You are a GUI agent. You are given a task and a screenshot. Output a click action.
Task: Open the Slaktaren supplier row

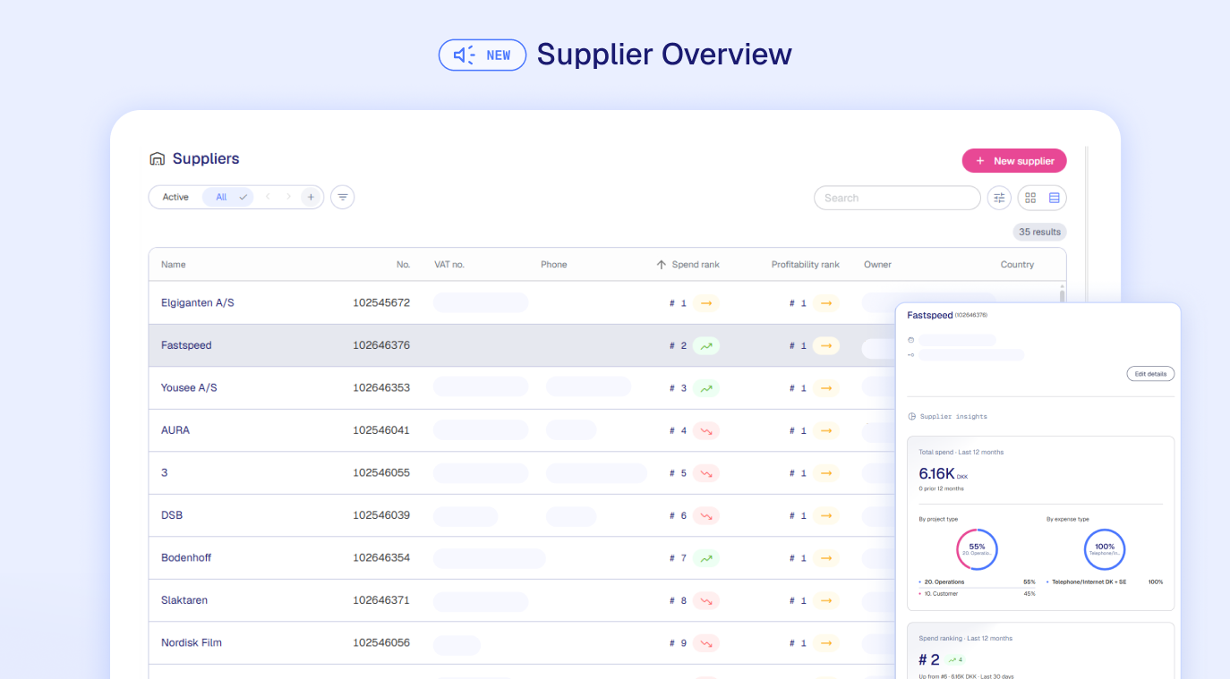coord(522,600)
